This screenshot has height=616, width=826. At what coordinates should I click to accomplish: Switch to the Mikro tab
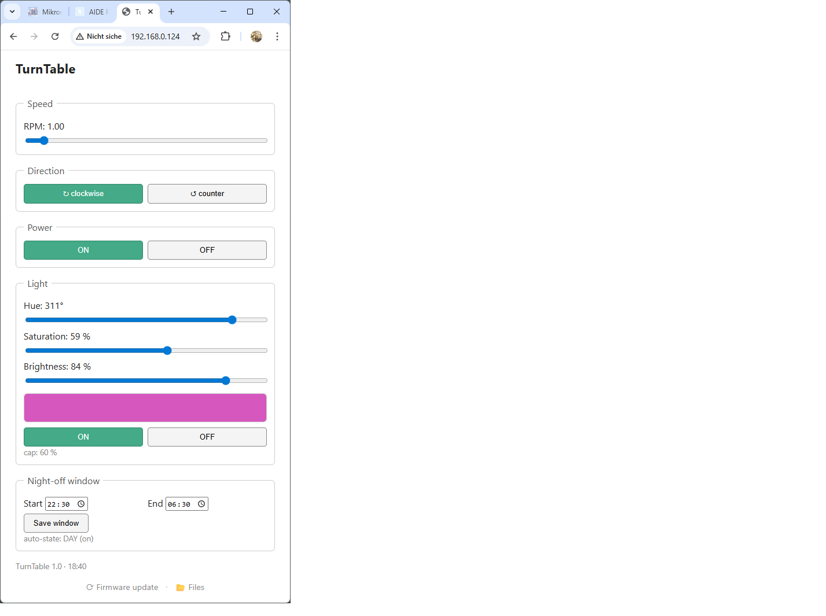pyautogui.click(x=46, y=12)
